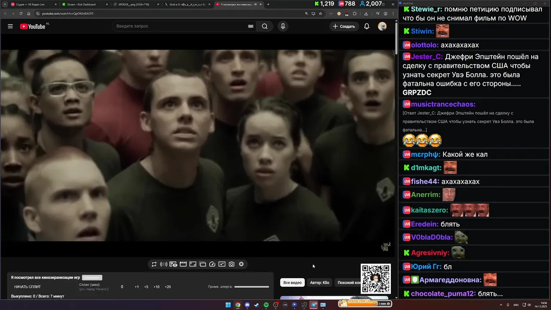Viewport: 551px width, 310px height.
Task: Open Chrome from the taskbar
Action: point(238,305)
